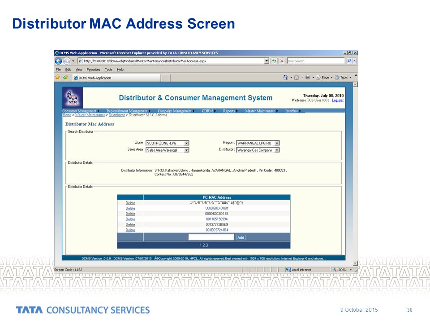Click Delete for MAC 000D60C4D14B
The width and height of the screenshot is (430, 323).
[130, 214]
